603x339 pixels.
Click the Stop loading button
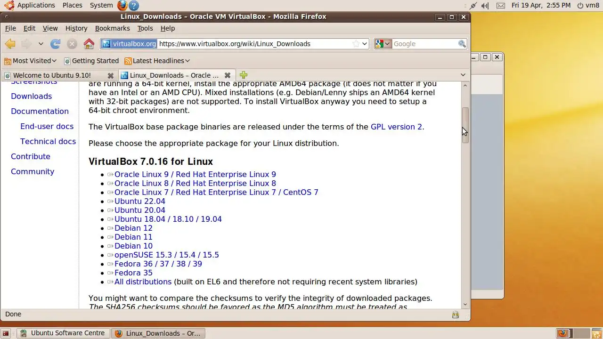72,44
